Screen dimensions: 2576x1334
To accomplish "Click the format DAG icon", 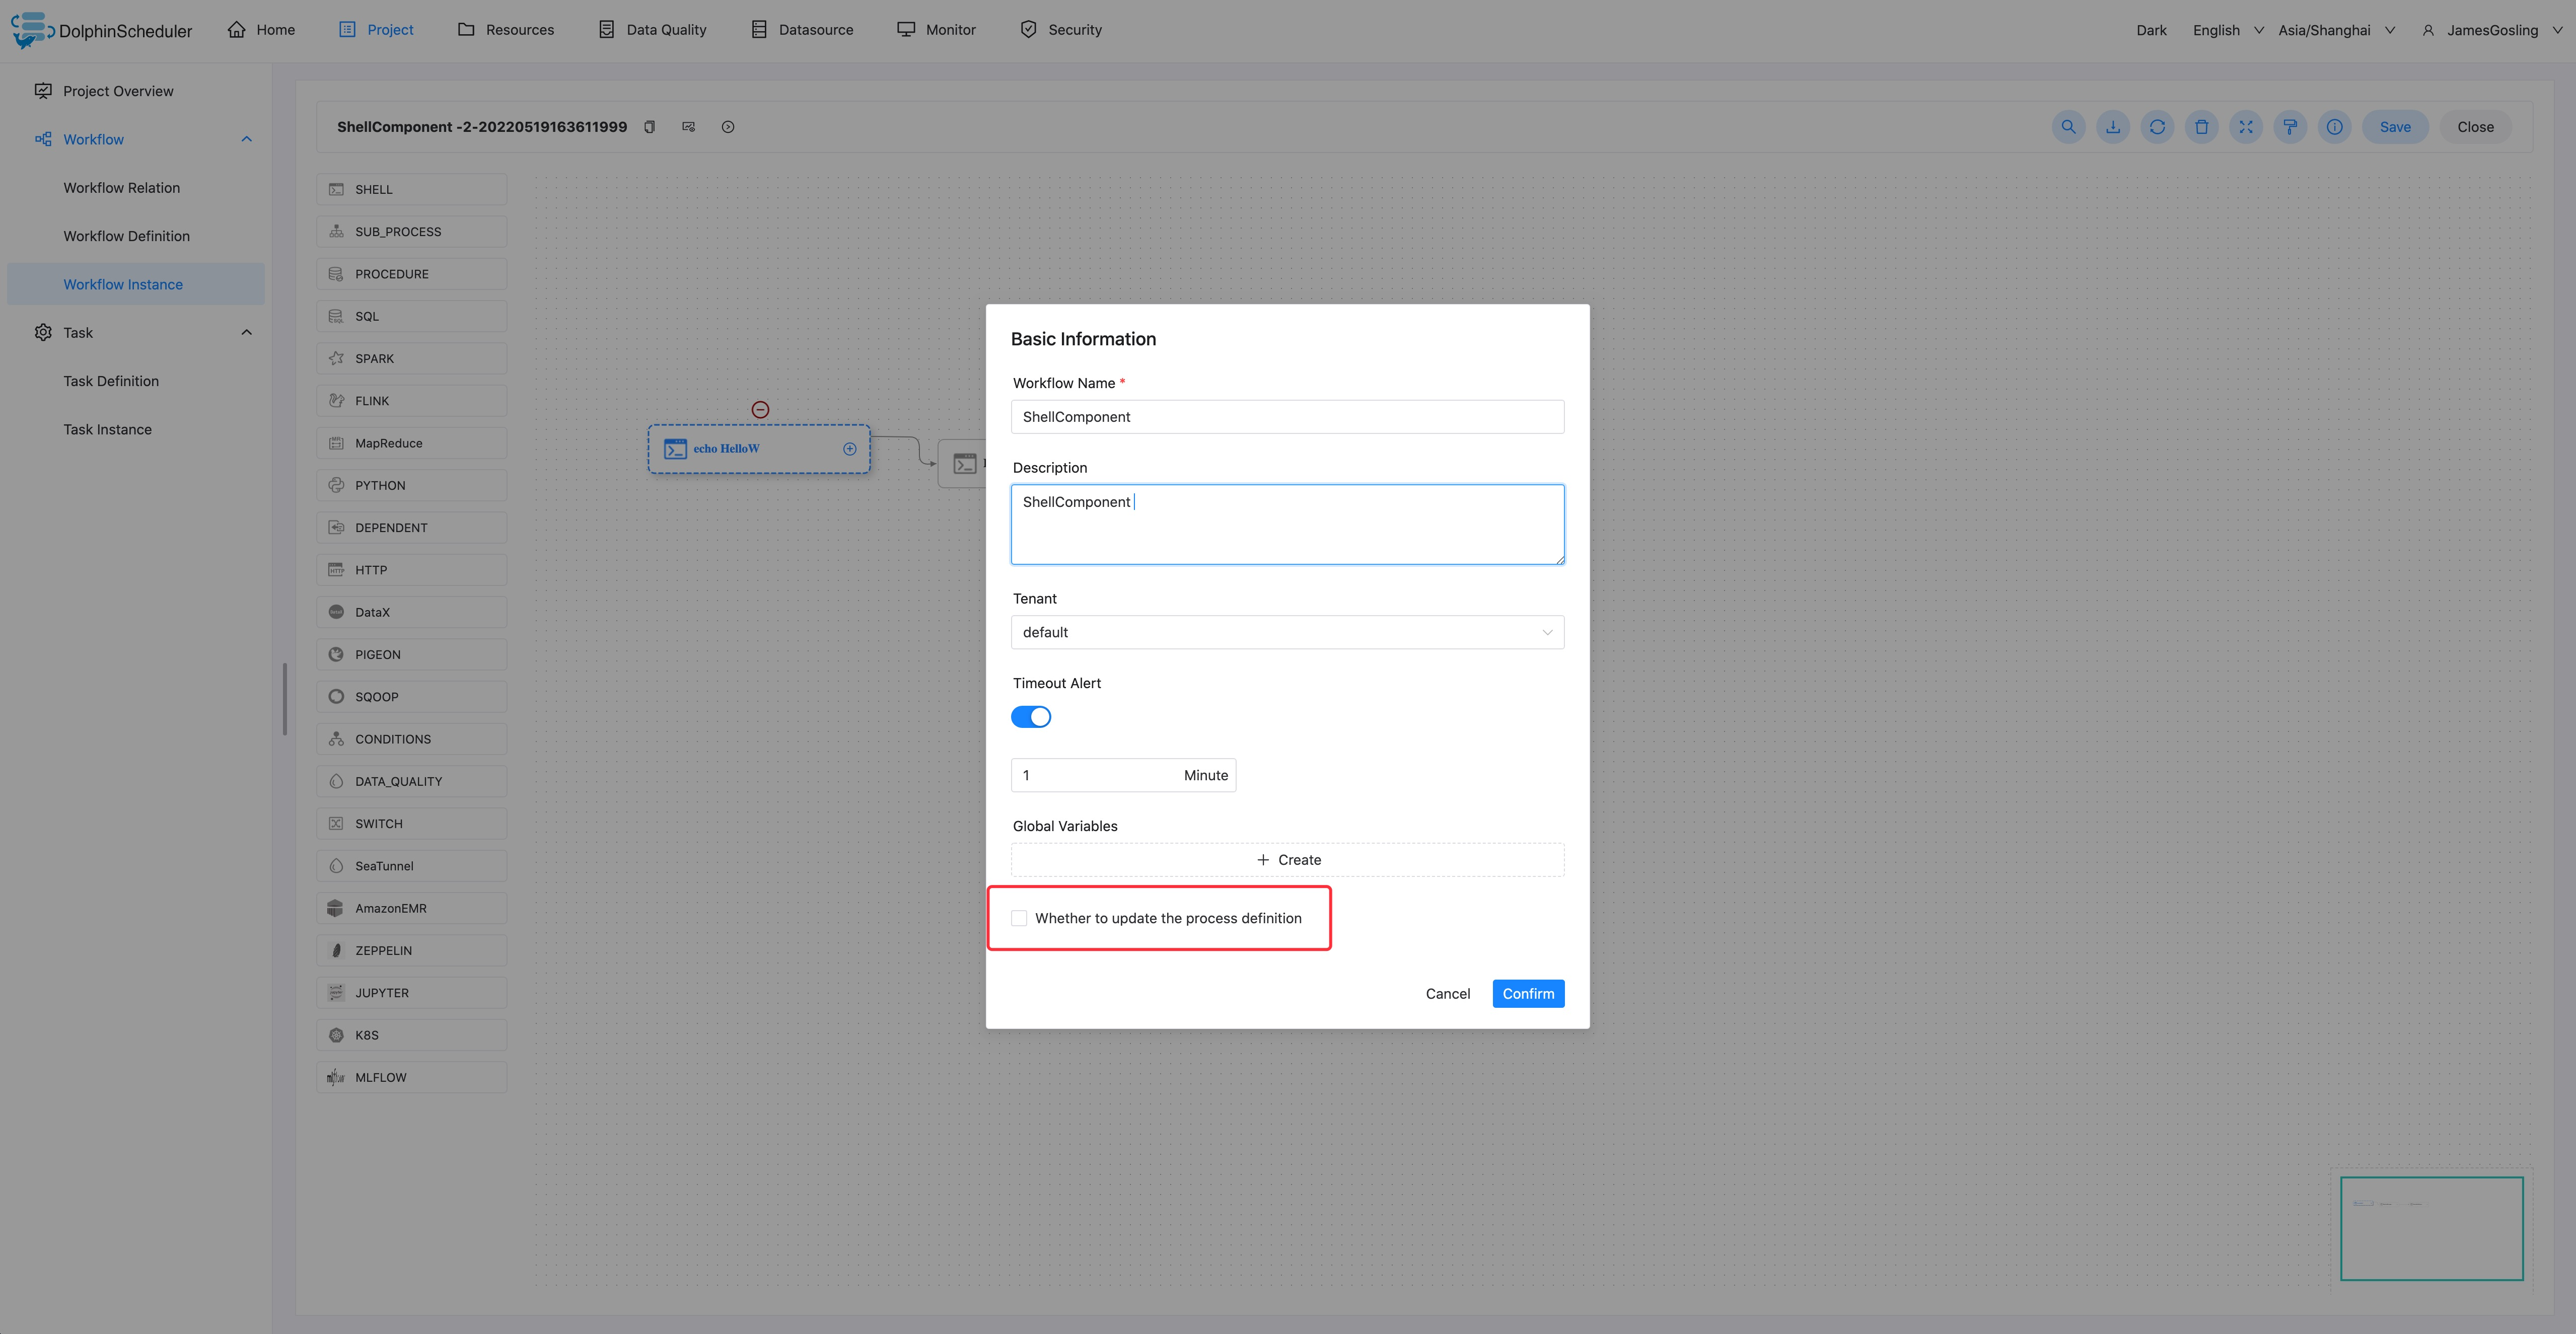I will coord(2290,127).
